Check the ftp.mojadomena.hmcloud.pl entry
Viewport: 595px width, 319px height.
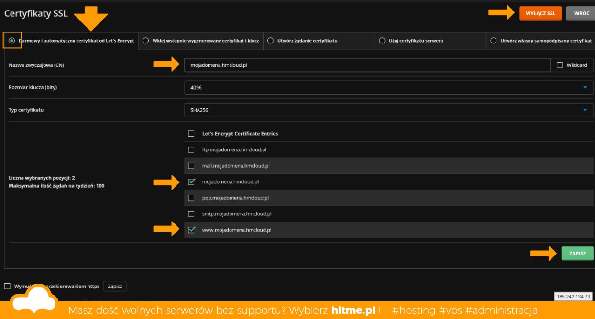[191, 149]
